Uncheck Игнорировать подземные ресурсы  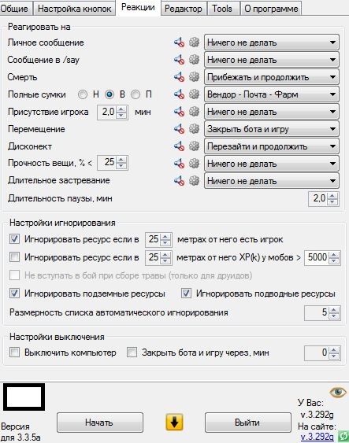pos(14,293)
